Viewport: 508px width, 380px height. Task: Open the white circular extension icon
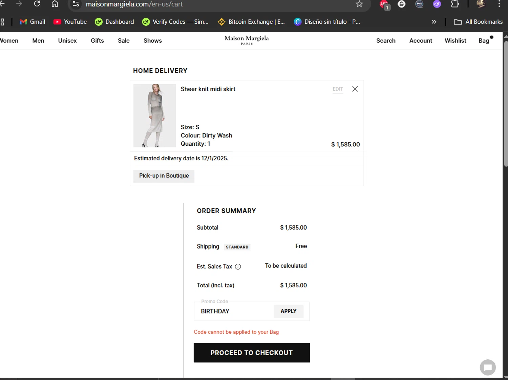(401, 4)
